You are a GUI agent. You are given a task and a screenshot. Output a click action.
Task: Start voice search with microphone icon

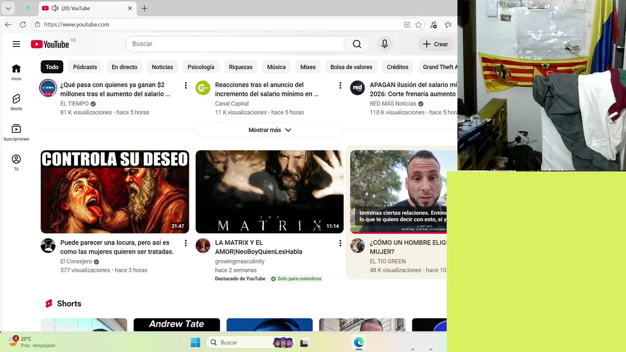coord(384,44)
